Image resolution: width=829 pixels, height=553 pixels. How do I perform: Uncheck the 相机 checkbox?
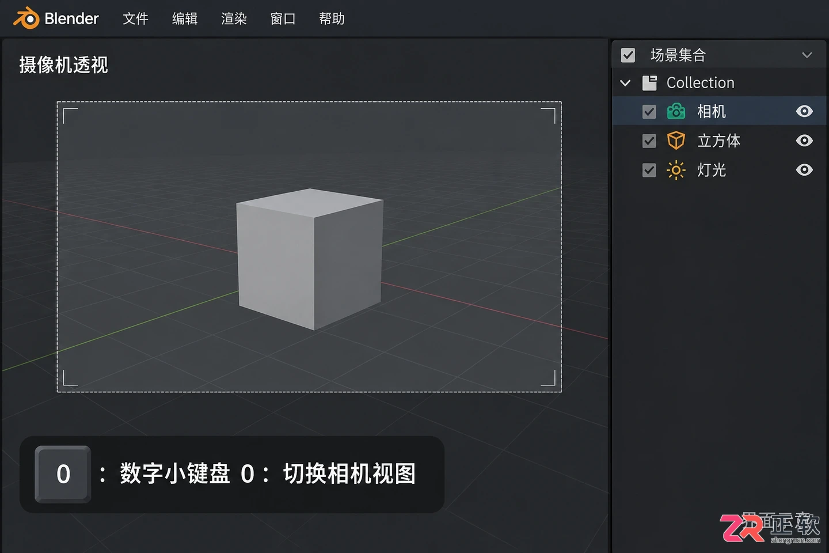coord(649,112)
